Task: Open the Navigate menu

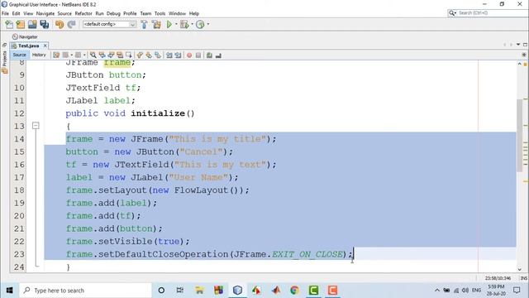Action: (x=45, y=13)
